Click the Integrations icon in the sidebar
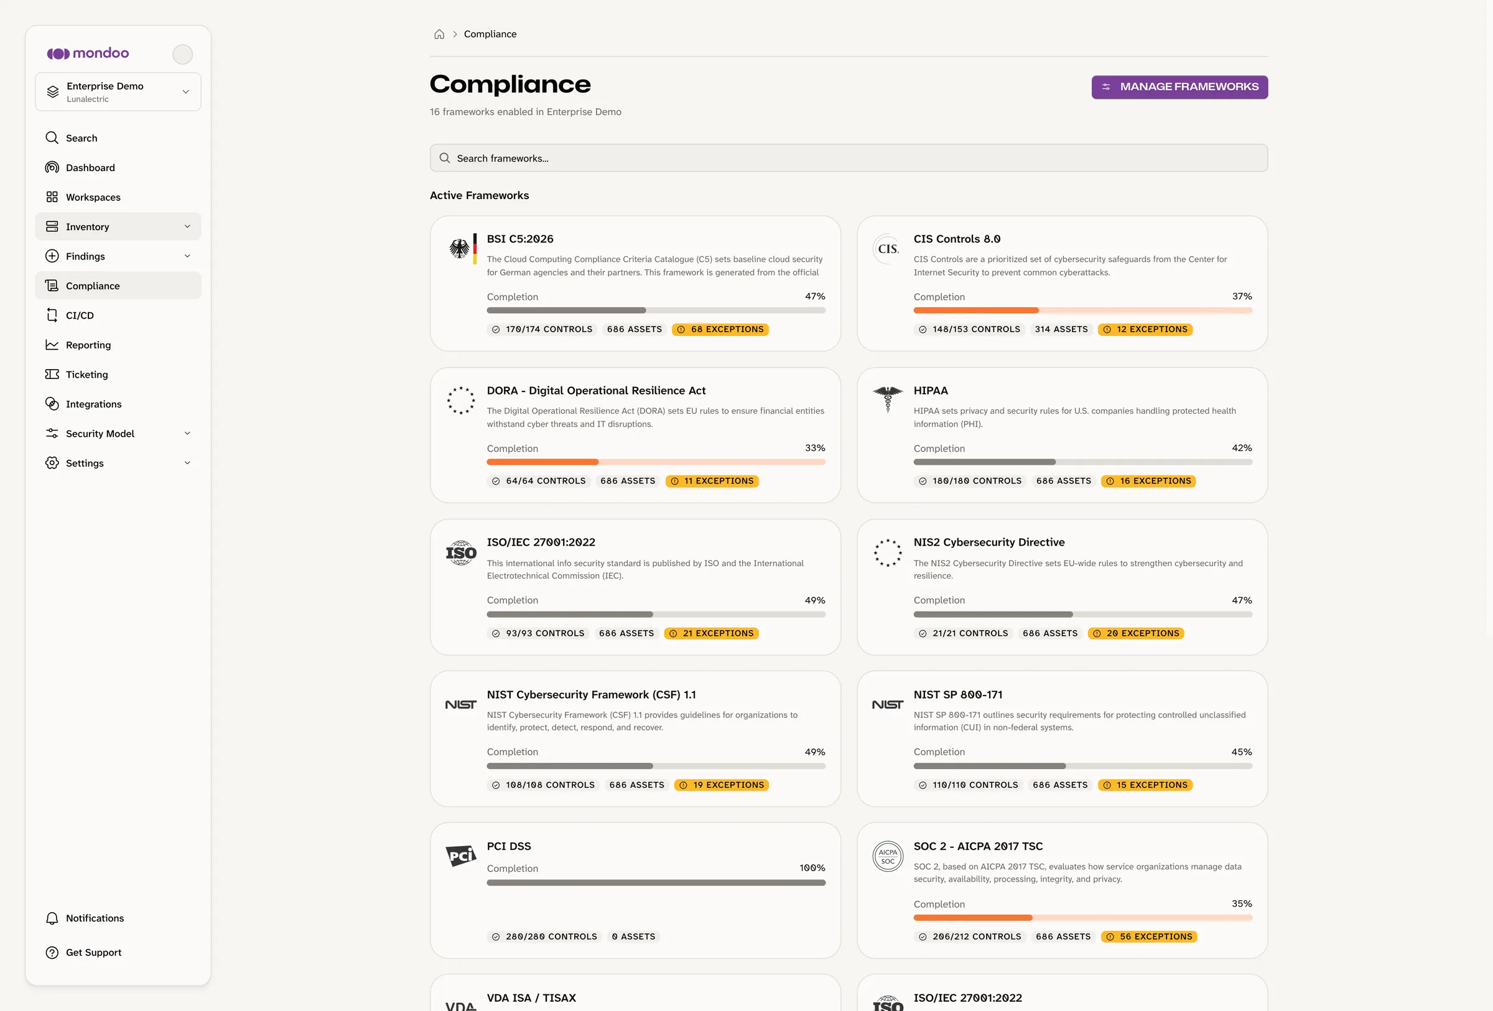This screenshot has width=1493, height=1011. tap(52, 404)
